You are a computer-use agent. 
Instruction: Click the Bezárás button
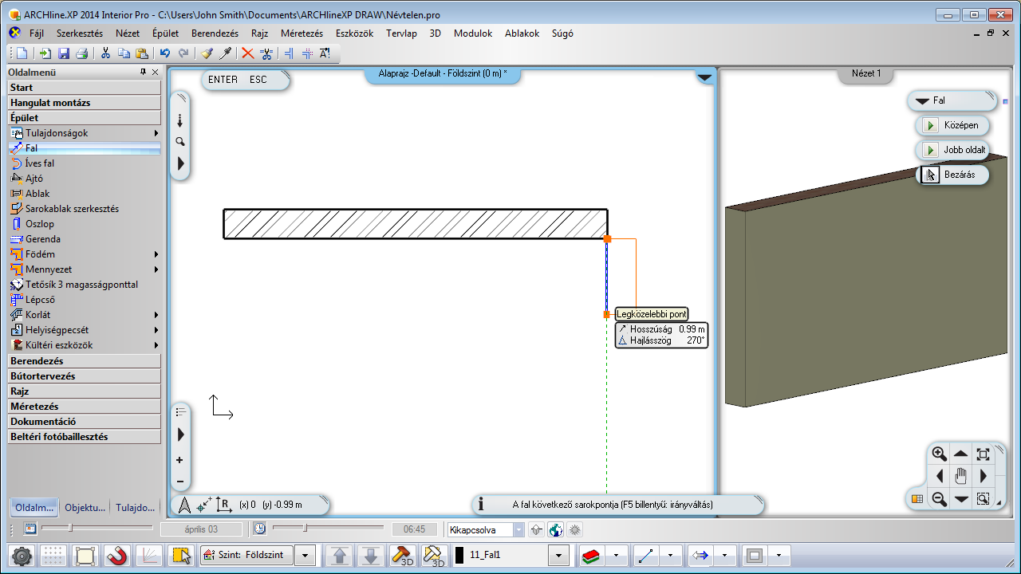(952, 175)
